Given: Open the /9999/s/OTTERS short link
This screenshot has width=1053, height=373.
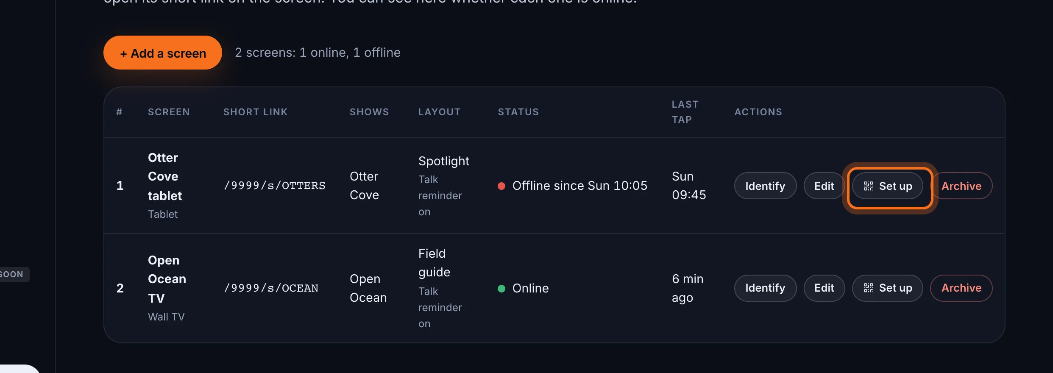Looking at the screenshot, I should pos(275,186).
